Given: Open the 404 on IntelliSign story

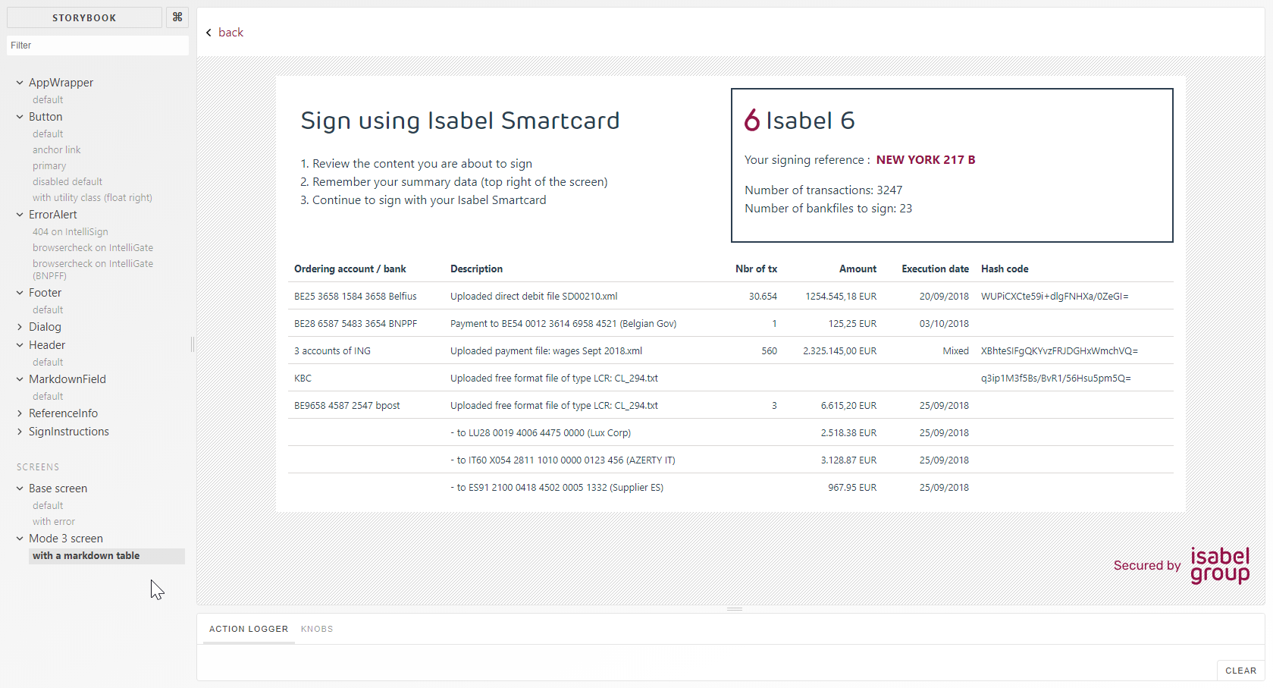Looking at the screenshot, I should (x=71, y=232).
